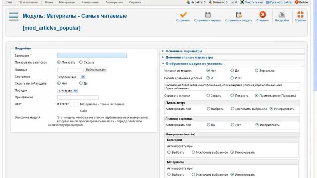This screenshot has height=178, width=317.
Task: Select Выбрать in the Материалы section
Action: (x=169, y=174)
